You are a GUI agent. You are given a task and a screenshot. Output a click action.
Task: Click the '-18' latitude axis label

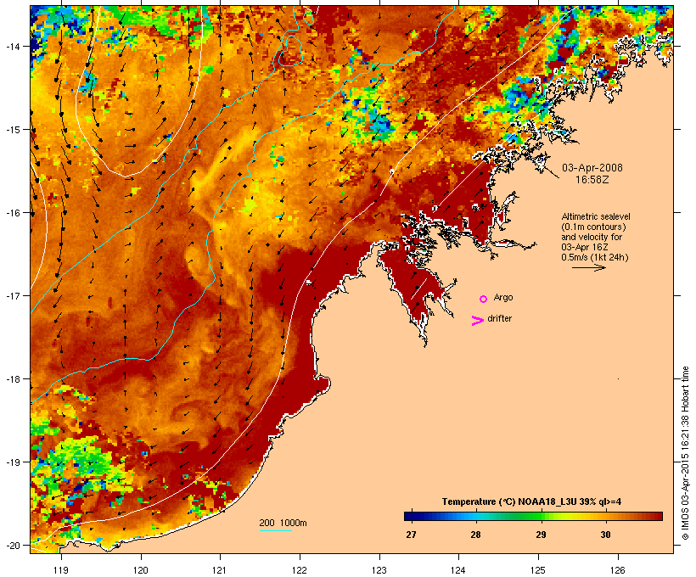[x=12, y=378]
